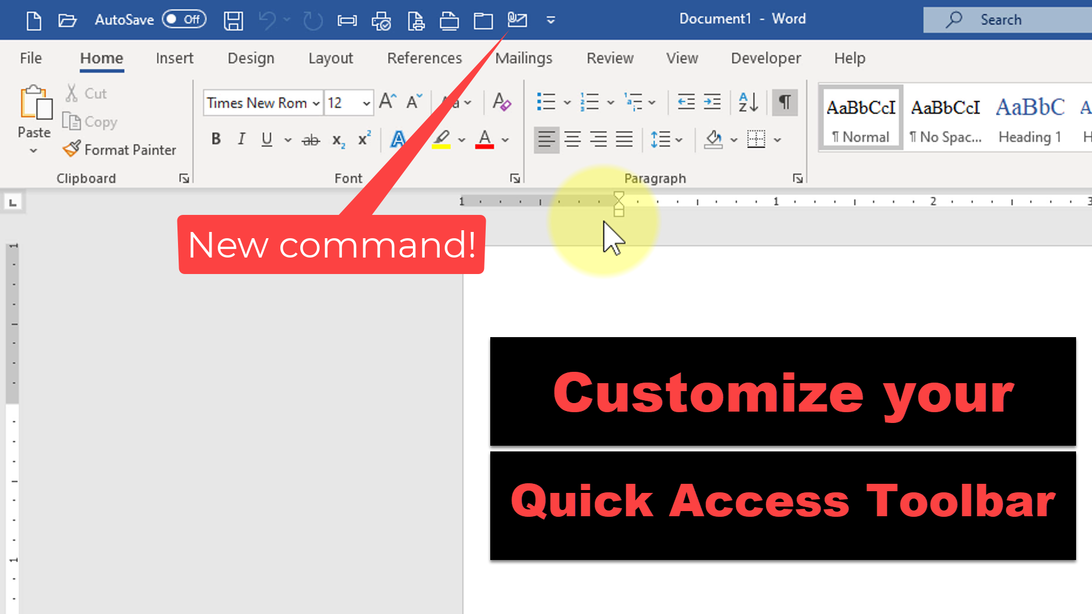Click the Underline formatting icon
Screen dimensions: 1092x614
tap(266, 139)
